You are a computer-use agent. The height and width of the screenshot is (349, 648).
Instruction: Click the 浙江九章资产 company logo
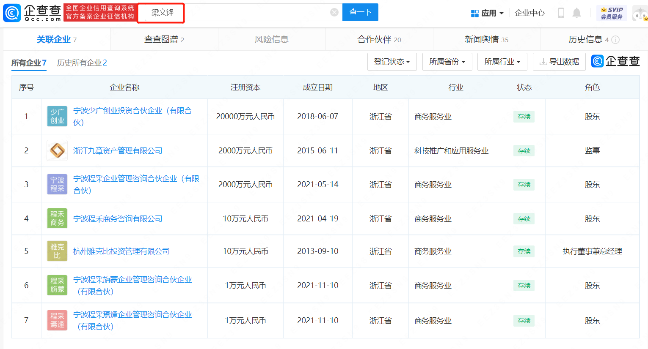57,150
